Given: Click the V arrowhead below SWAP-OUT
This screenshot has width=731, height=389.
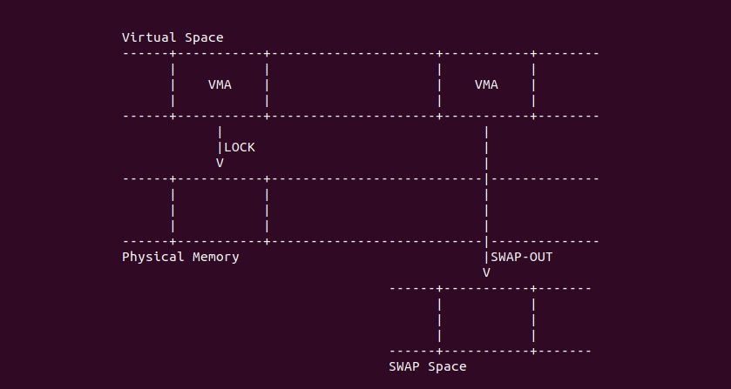Looking at the screenshot, I should (x=486, y=272).
